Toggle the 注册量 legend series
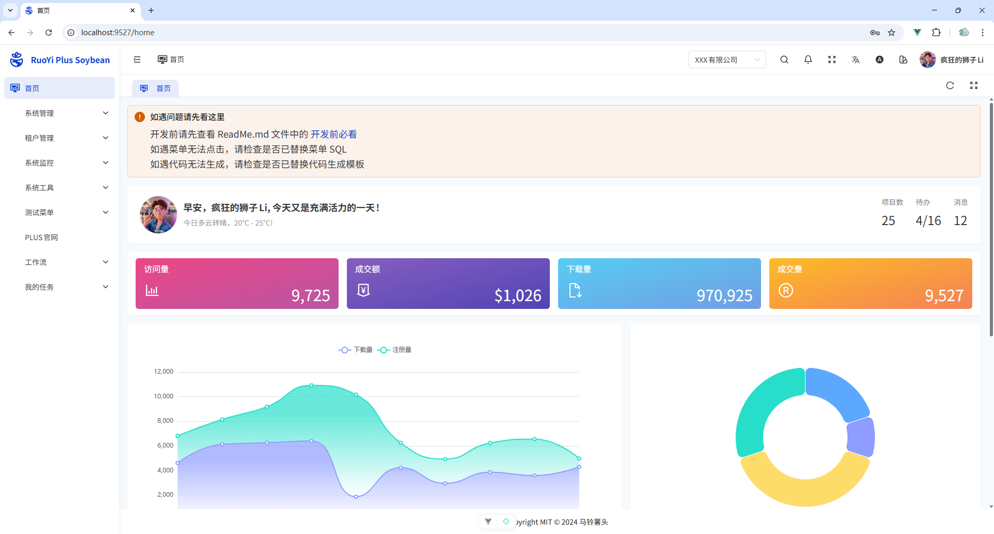This screenshot has height=534, width=994. click(394, 350)
